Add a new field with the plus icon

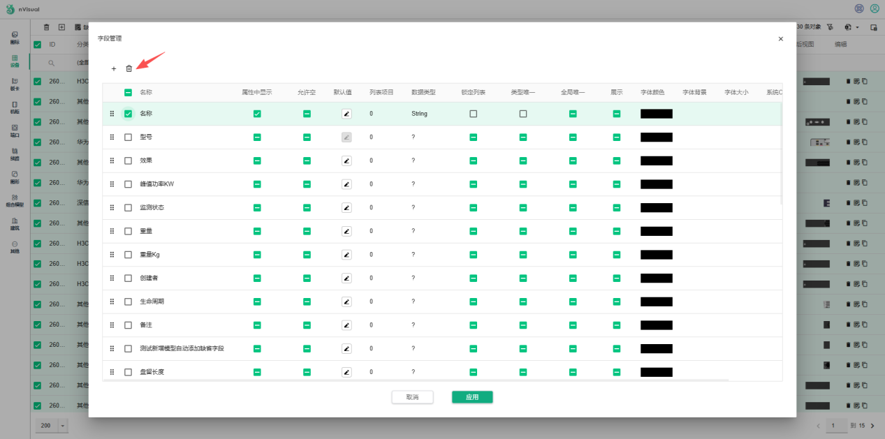click(x=114, y=68)
